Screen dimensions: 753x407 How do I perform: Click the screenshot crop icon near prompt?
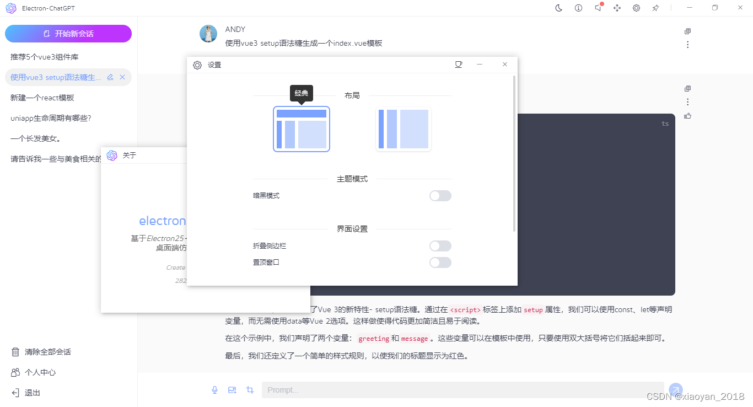250,390
